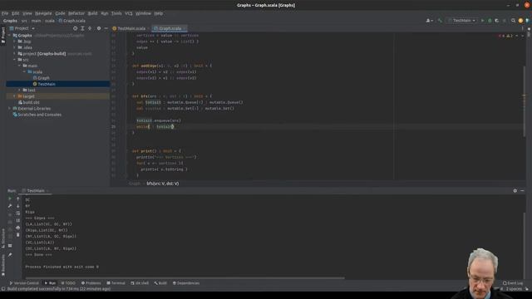Click the pin tab icon in Run sidebar

[10, 255]
